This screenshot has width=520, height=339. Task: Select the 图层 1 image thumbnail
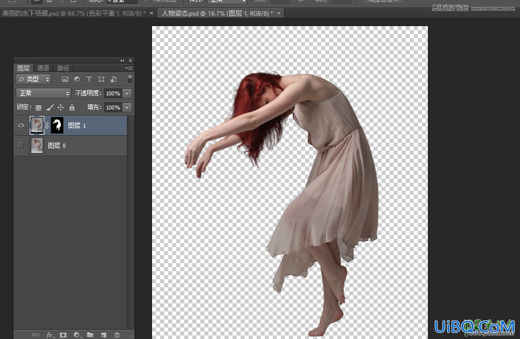37,126
